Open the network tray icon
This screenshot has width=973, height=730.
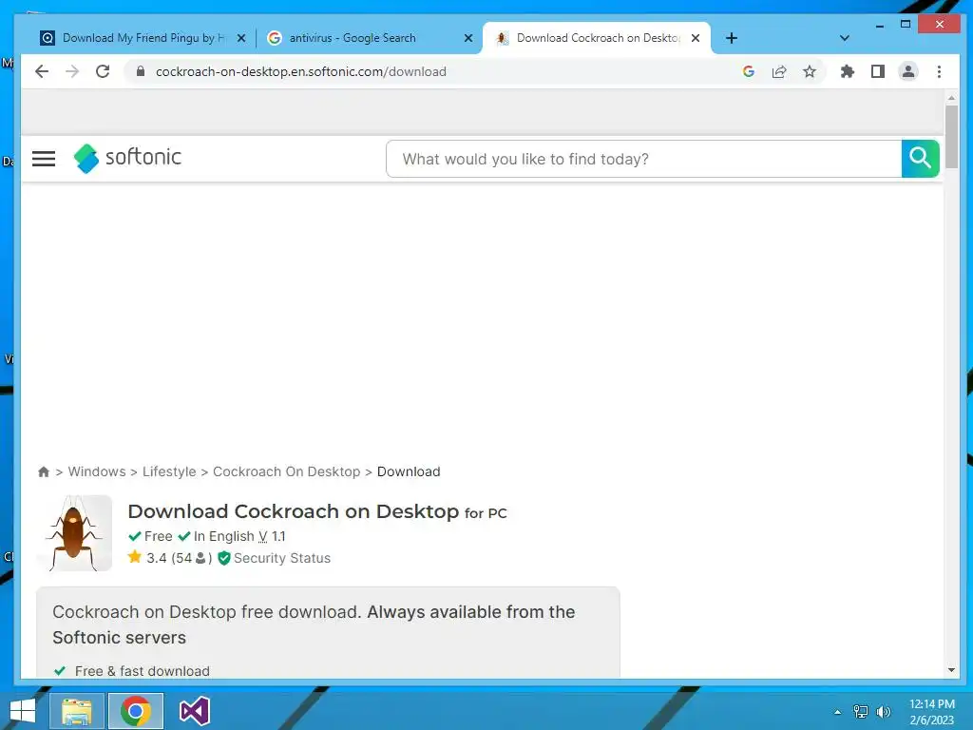point(861,712)
